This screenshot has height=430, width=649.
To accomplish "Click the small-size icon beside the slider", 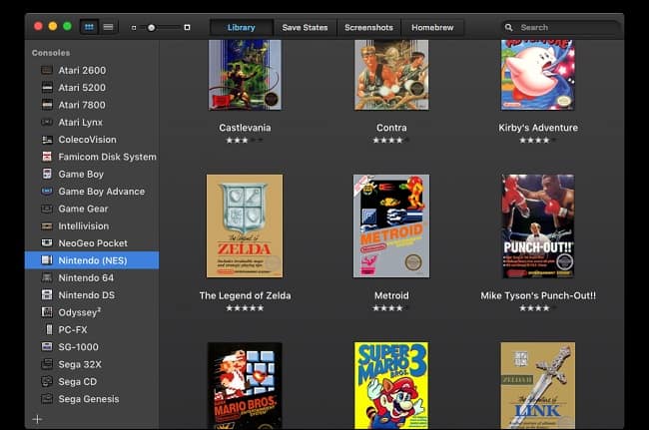I will coord(134,28).
